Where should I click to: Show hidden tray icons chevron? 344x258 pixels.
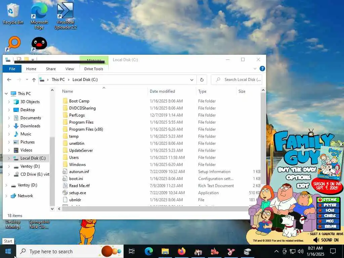click(x=276, y=251)
